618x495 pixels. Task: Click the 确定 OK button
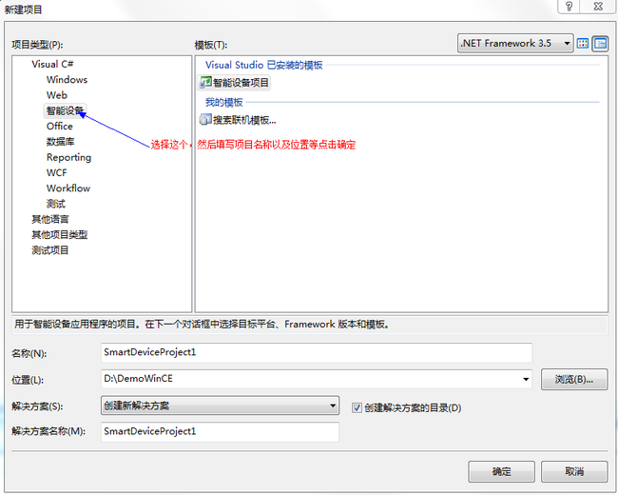[x=501, y=471]
